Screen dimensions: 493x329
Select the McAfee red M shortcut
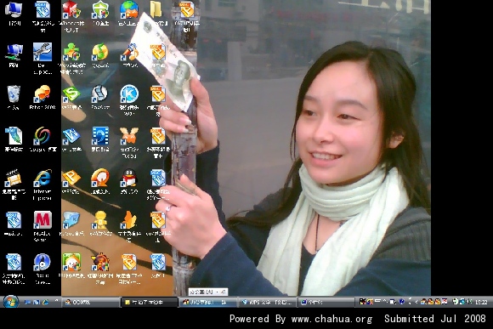pyautogui.click(x=42, y=226)
